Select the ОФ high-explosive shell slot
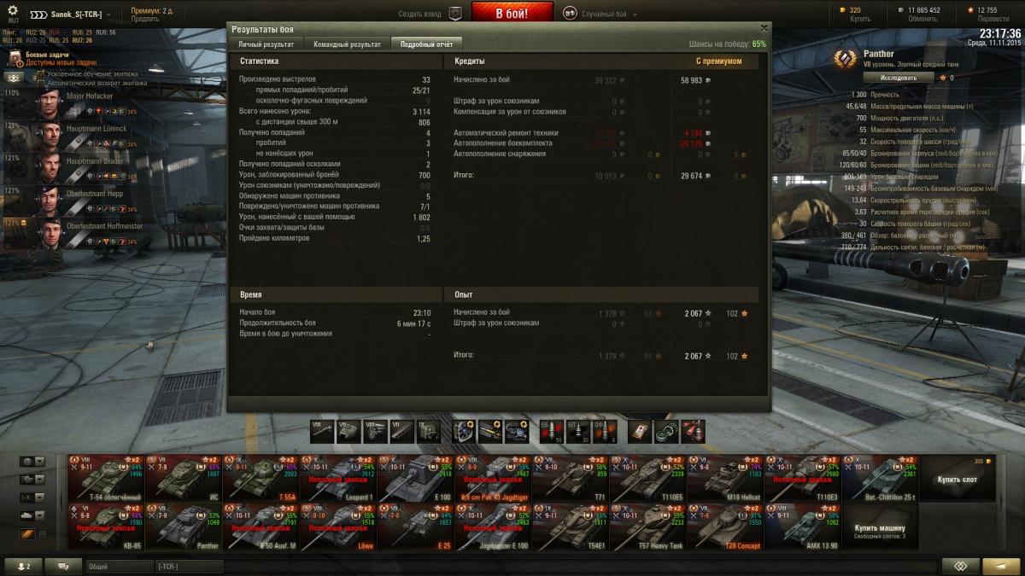The height and width of the screenshot is (576, 1025). (605, 431)
